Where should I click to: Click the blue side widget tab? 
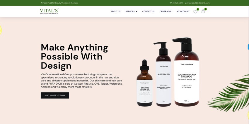pos(248,47)
